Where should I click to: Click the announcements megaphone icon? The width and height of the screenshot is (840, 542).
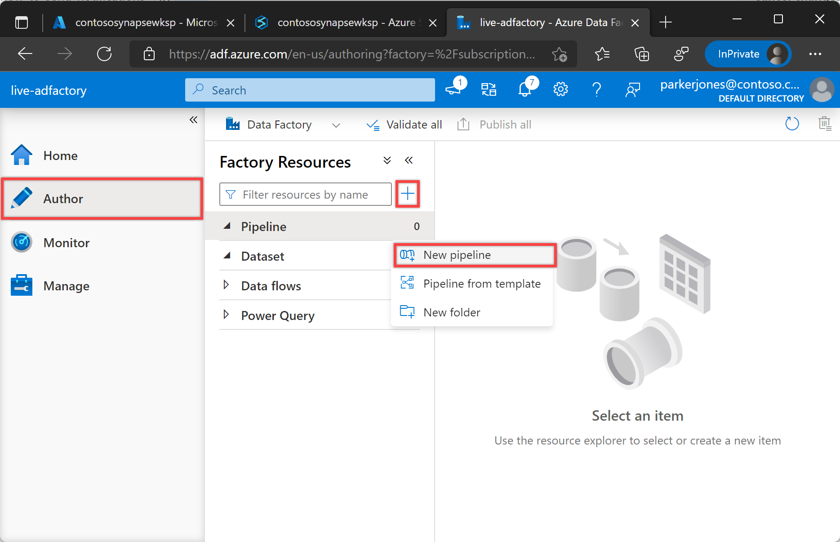(x=453, y=89)
